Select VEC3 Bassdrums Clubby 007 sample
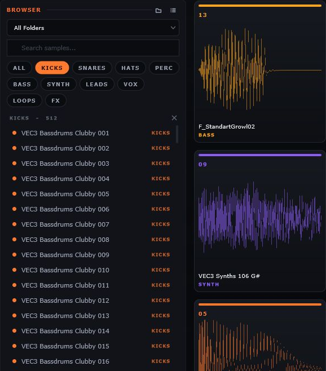326x371 pixels. coord(91,224)
